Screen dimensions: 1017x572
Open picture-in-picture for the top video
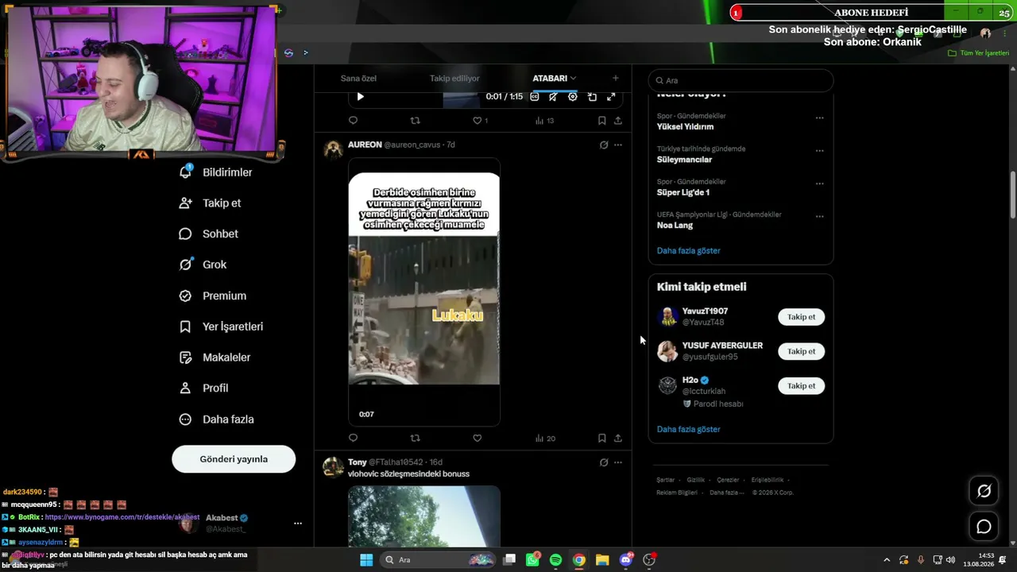pyautogui.click(x=592, y=97)
